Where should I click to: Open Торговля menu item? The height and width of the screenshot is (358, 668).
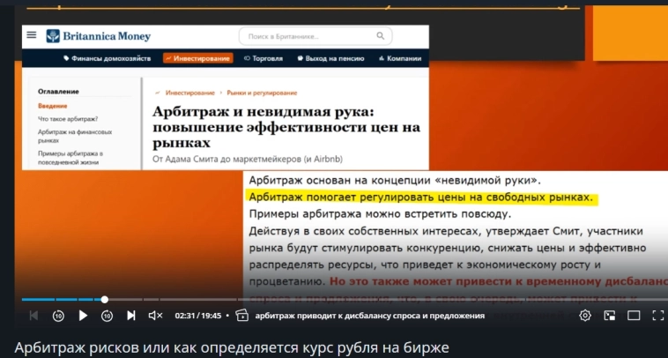click(x=263, y=58)
